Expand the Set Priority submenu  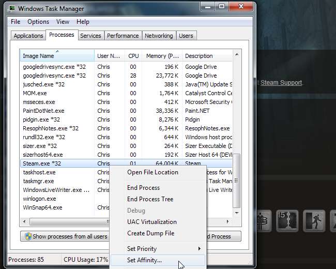163,249
